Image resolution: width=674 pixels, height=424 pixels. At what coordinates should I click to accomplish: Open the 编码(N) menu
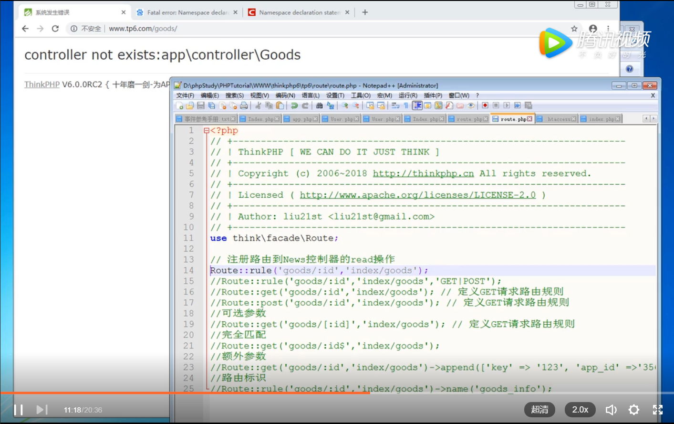pos(285,95)
